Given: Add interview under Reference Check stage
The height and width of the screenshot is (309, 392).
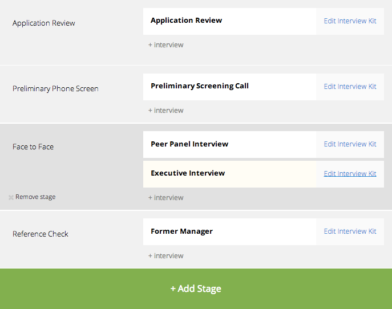Looking at the screenshot, I should pyautogui.click(x=166, y=256).
